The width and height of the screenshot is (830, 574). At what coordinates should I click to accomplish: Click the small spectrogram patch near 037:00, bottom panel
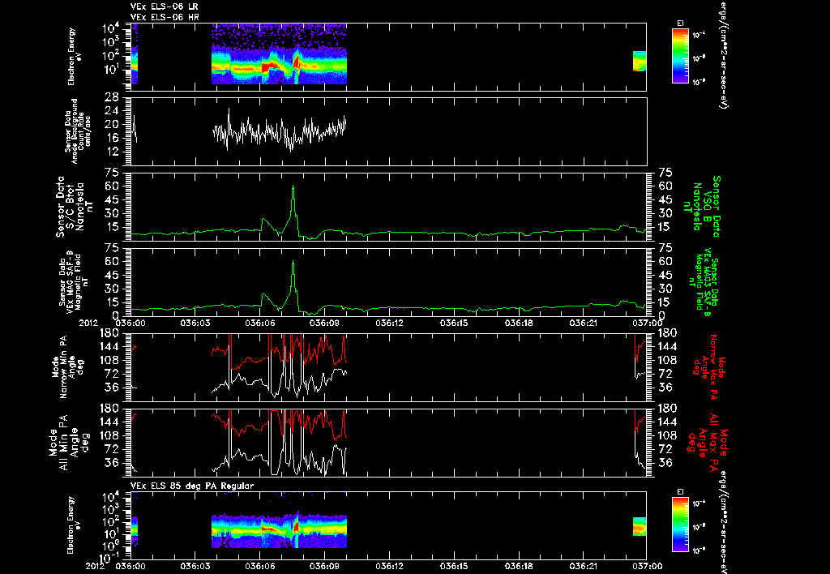pyautogui.click(x=640, y=527)
